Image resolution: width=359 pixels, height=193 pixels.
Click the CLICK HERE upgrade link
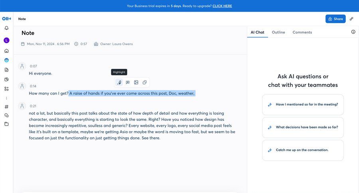[x=222, y=6]
